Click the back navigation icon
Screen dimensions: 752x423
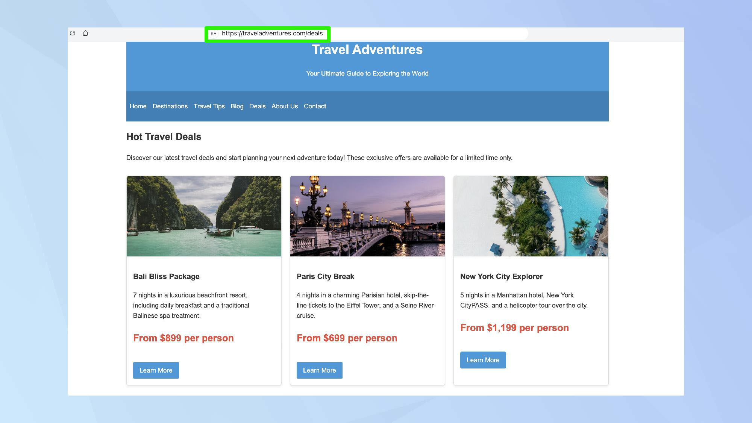tap(214, 33)
